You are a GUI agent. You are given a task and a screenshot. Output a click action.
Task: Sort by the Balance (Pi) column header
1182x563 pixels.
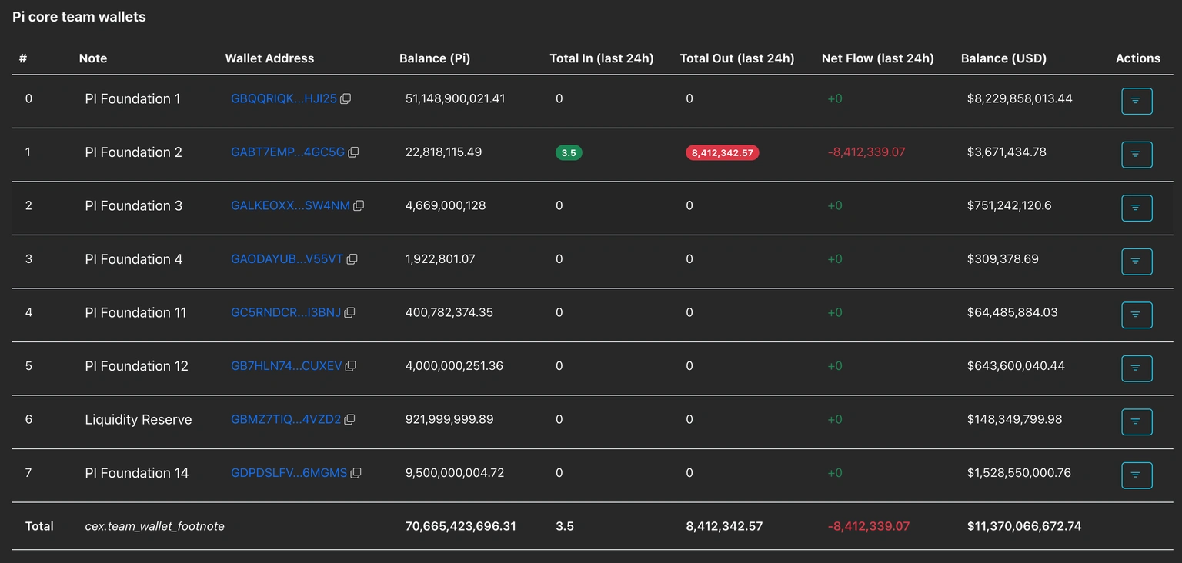click(435, 58)
